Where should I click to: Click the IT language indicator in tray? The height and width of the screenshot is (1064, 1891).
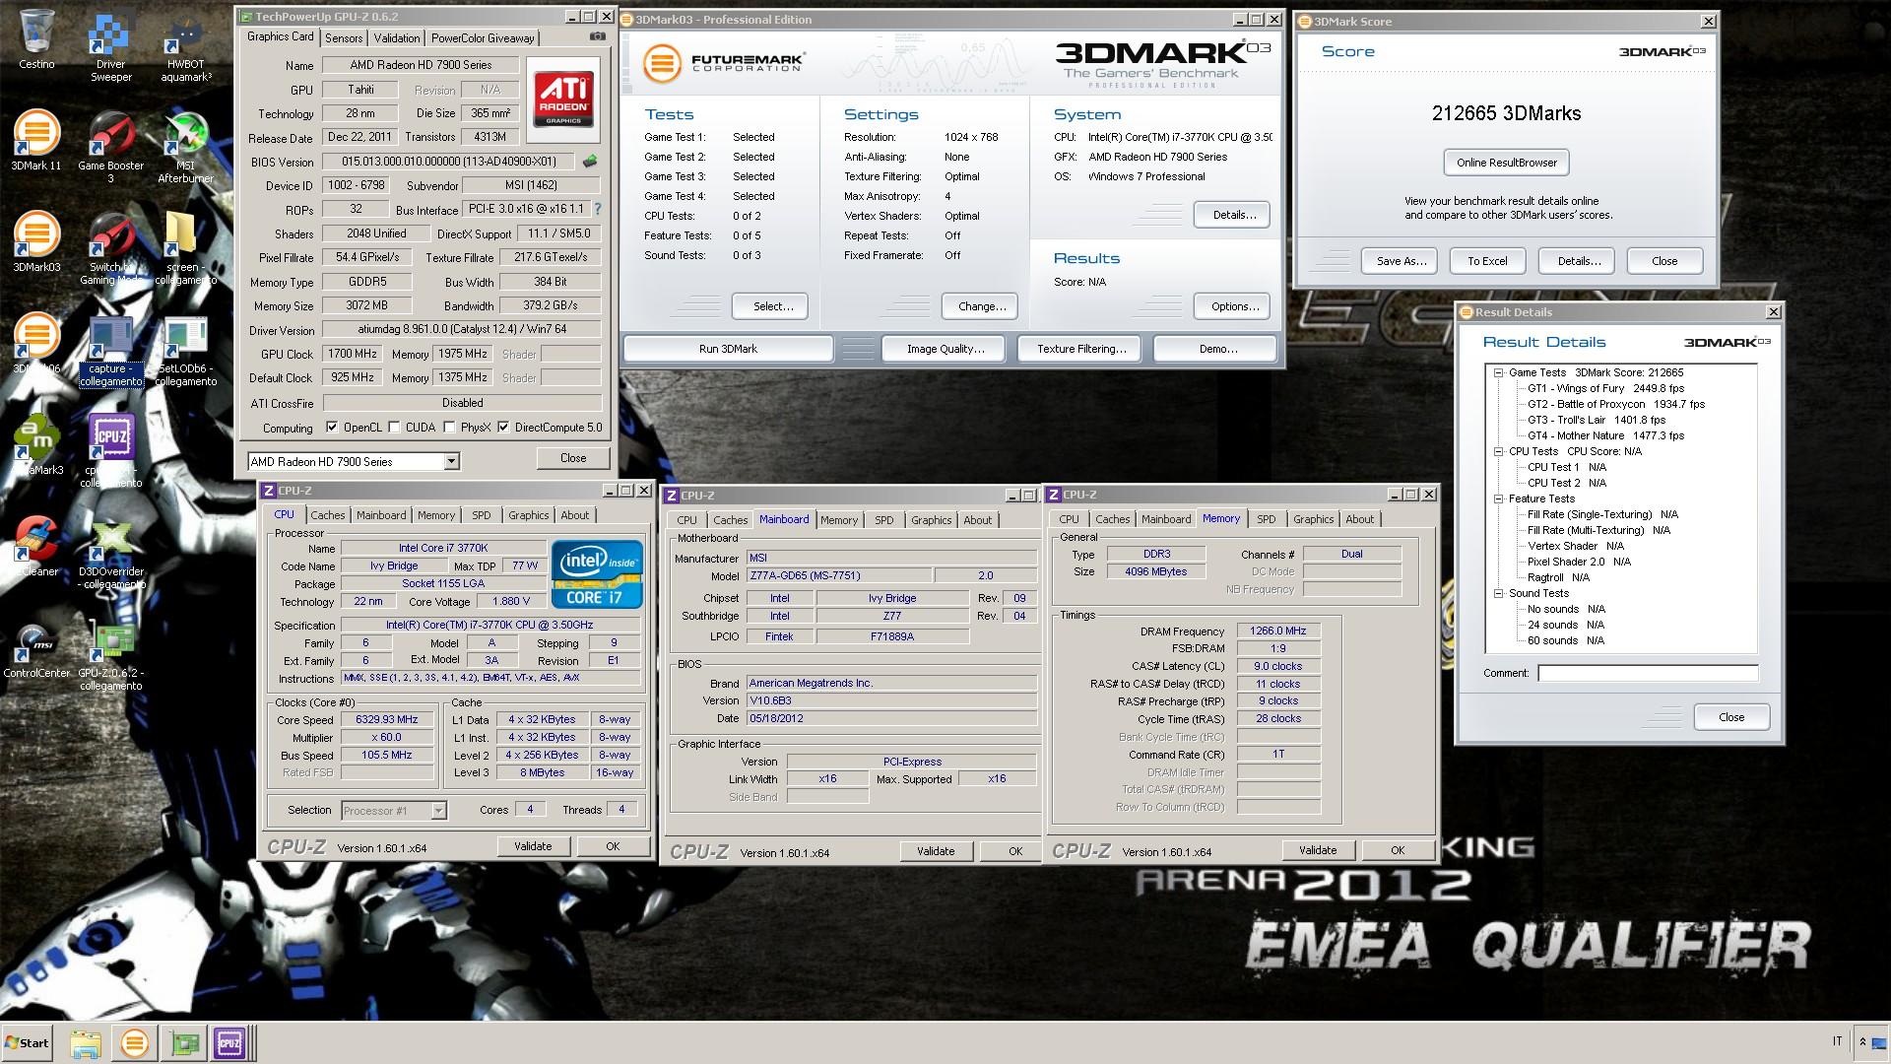click(1837, 1041)
